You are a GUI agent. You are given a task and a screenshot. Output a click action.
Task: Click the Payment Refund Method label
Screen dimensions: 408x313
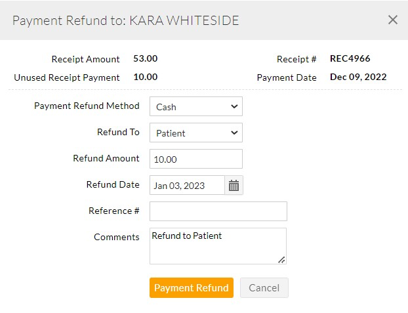(x=87, y=106)
